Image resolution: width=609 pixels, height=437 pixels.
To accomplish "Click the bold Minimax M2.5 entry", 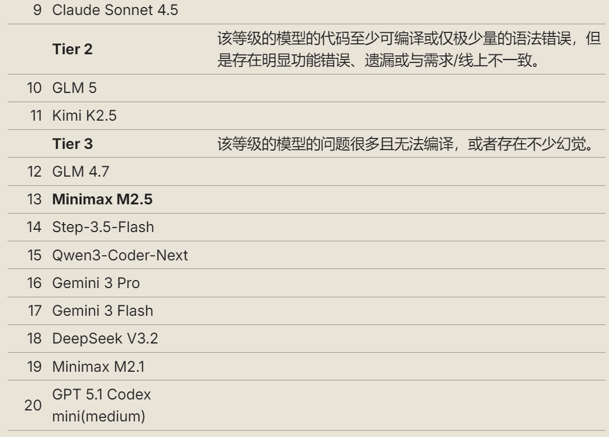I will 102,200.
